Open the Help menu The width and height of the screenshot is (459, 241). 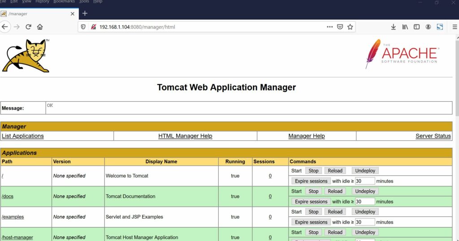[98, 1]
